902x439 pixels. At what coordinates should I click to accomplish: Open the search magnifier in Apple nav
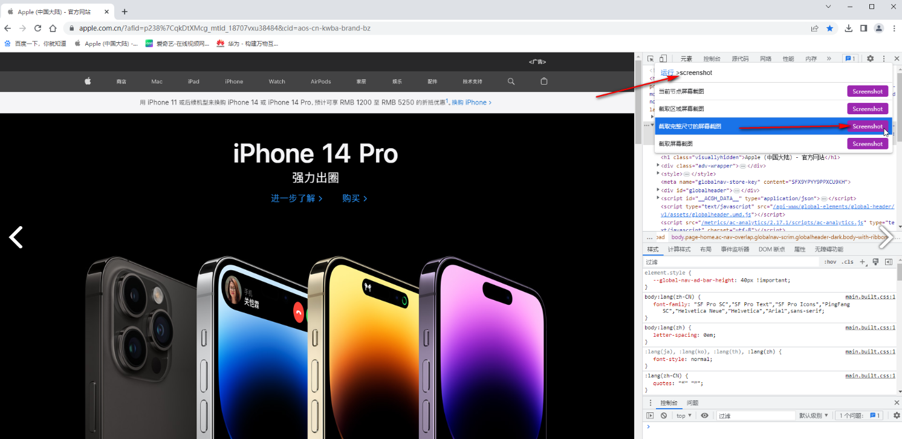[x=511, y=81]
